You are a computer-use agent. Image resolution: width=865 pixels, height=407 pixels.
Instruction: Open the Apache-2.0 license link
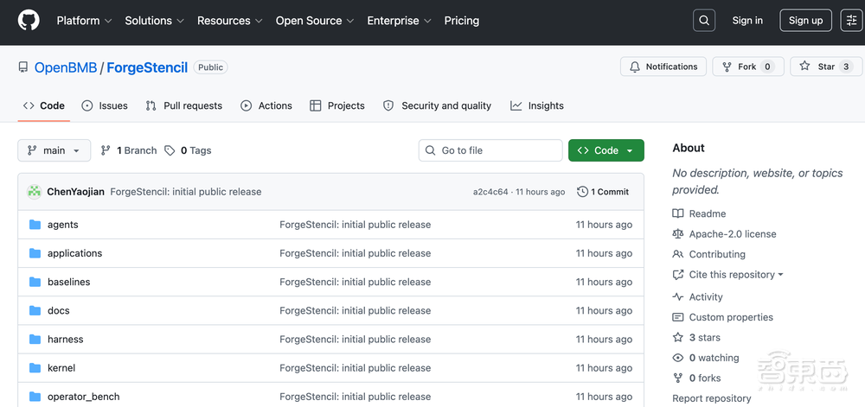pyautogui.click(x=733, y=234)
